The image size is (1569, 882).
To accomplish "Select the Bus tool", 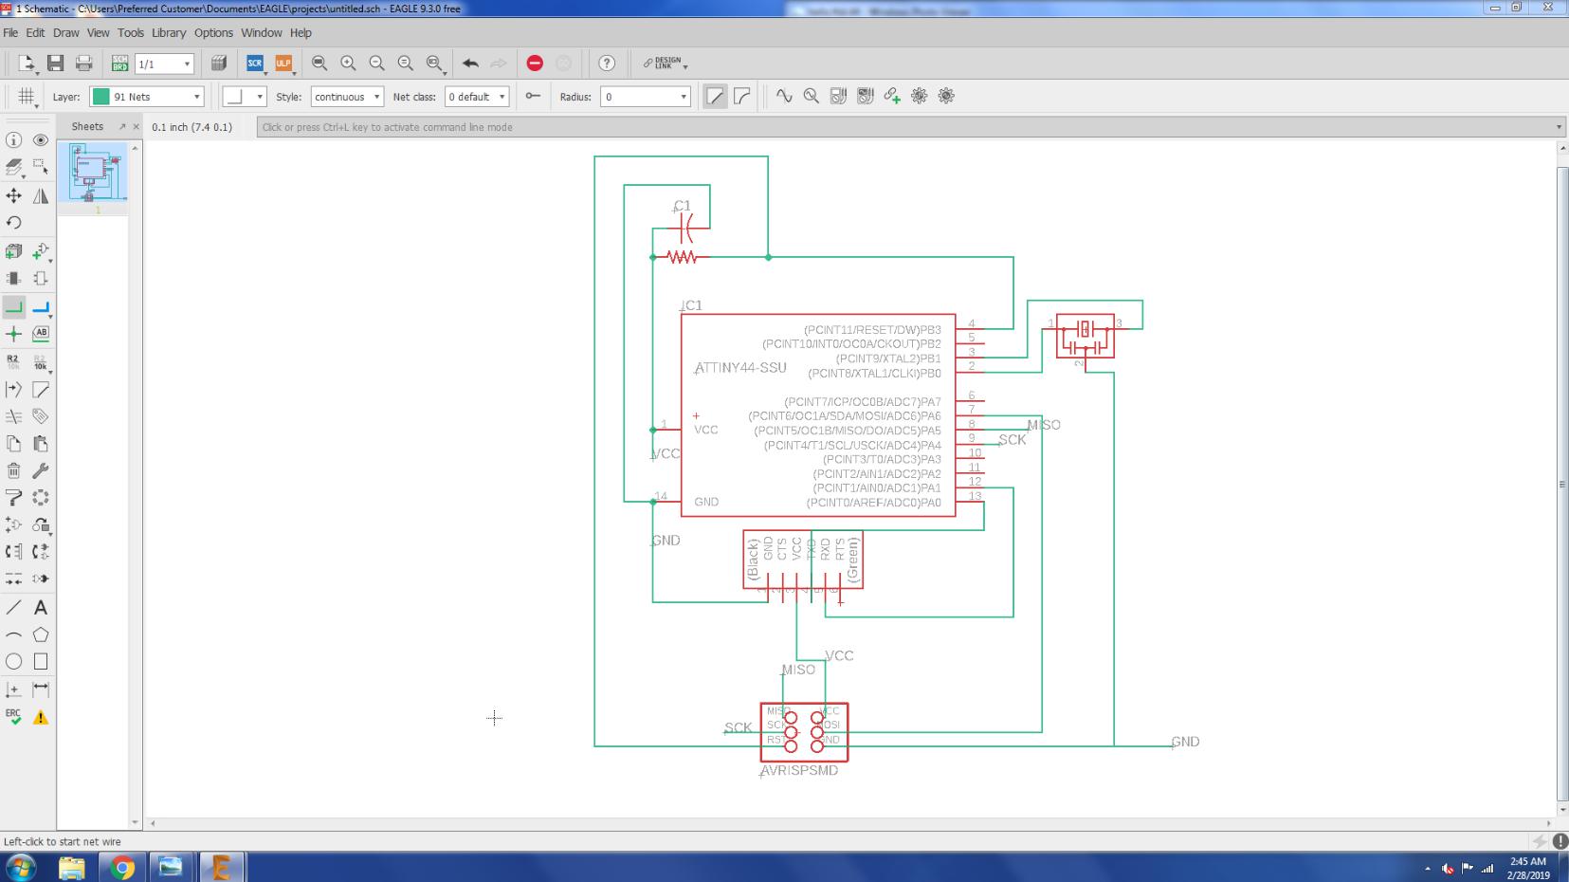I will [x=41, y=306].
